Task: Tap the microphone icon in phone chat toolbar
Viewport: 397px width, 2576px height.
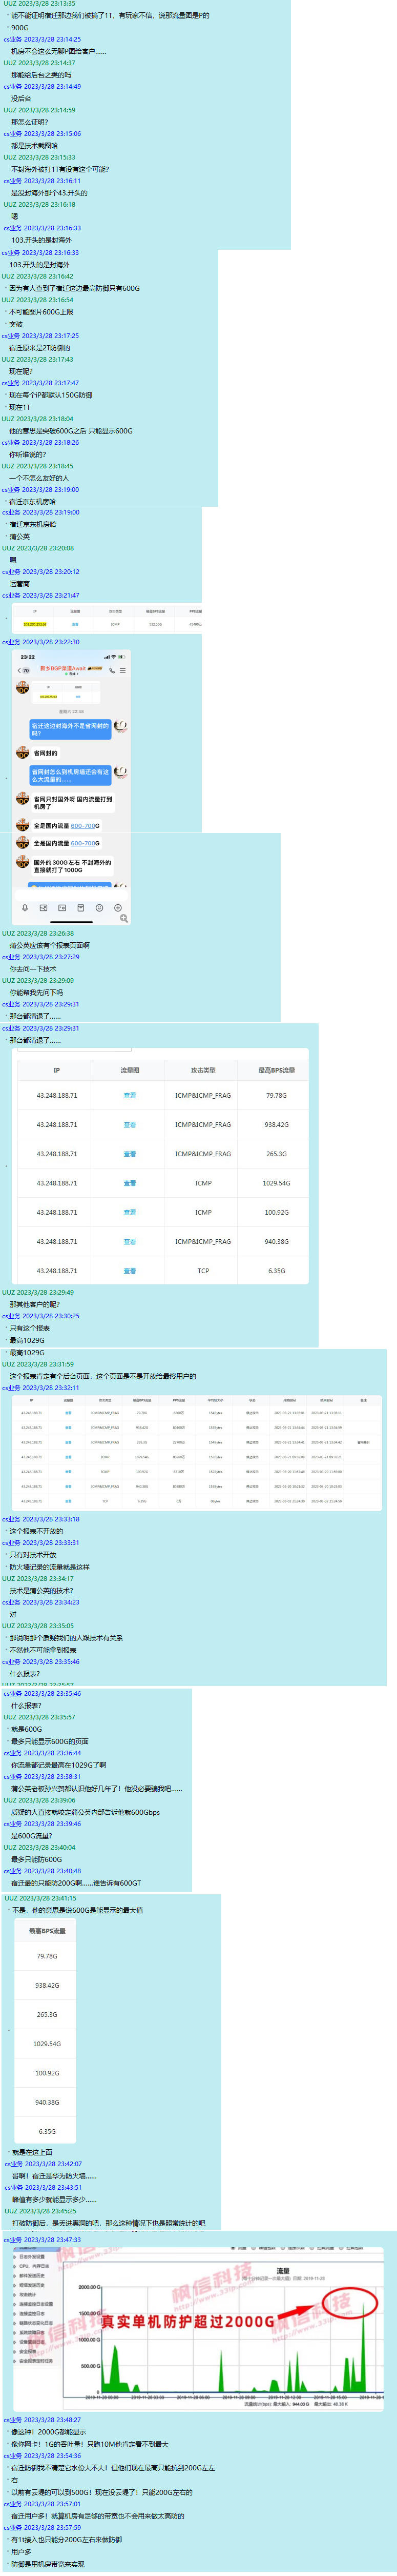Action: pyautogui.click(x=25, y=909)
